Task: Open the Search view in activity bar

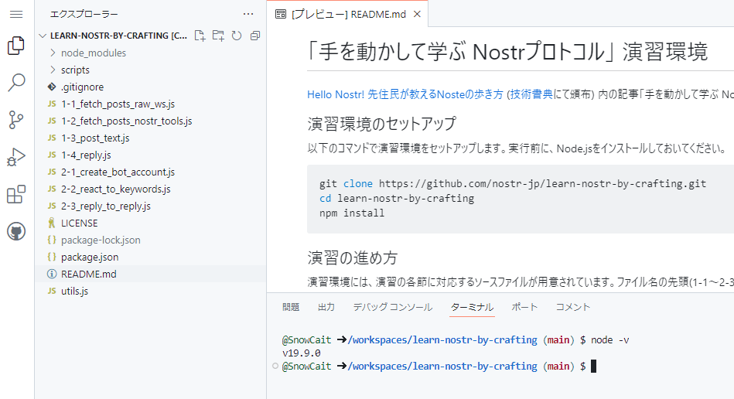Action: point(16,82)
